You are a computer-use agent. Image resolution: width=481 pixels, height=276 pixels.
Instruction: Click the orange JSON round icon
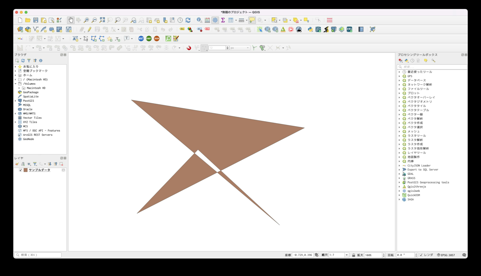[x=157, y=39]
